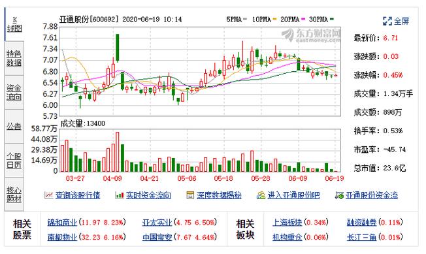Open the 进入亚通股份吧 link
Image resolution: width=426 pixels, height=254 pixels.
293,195
